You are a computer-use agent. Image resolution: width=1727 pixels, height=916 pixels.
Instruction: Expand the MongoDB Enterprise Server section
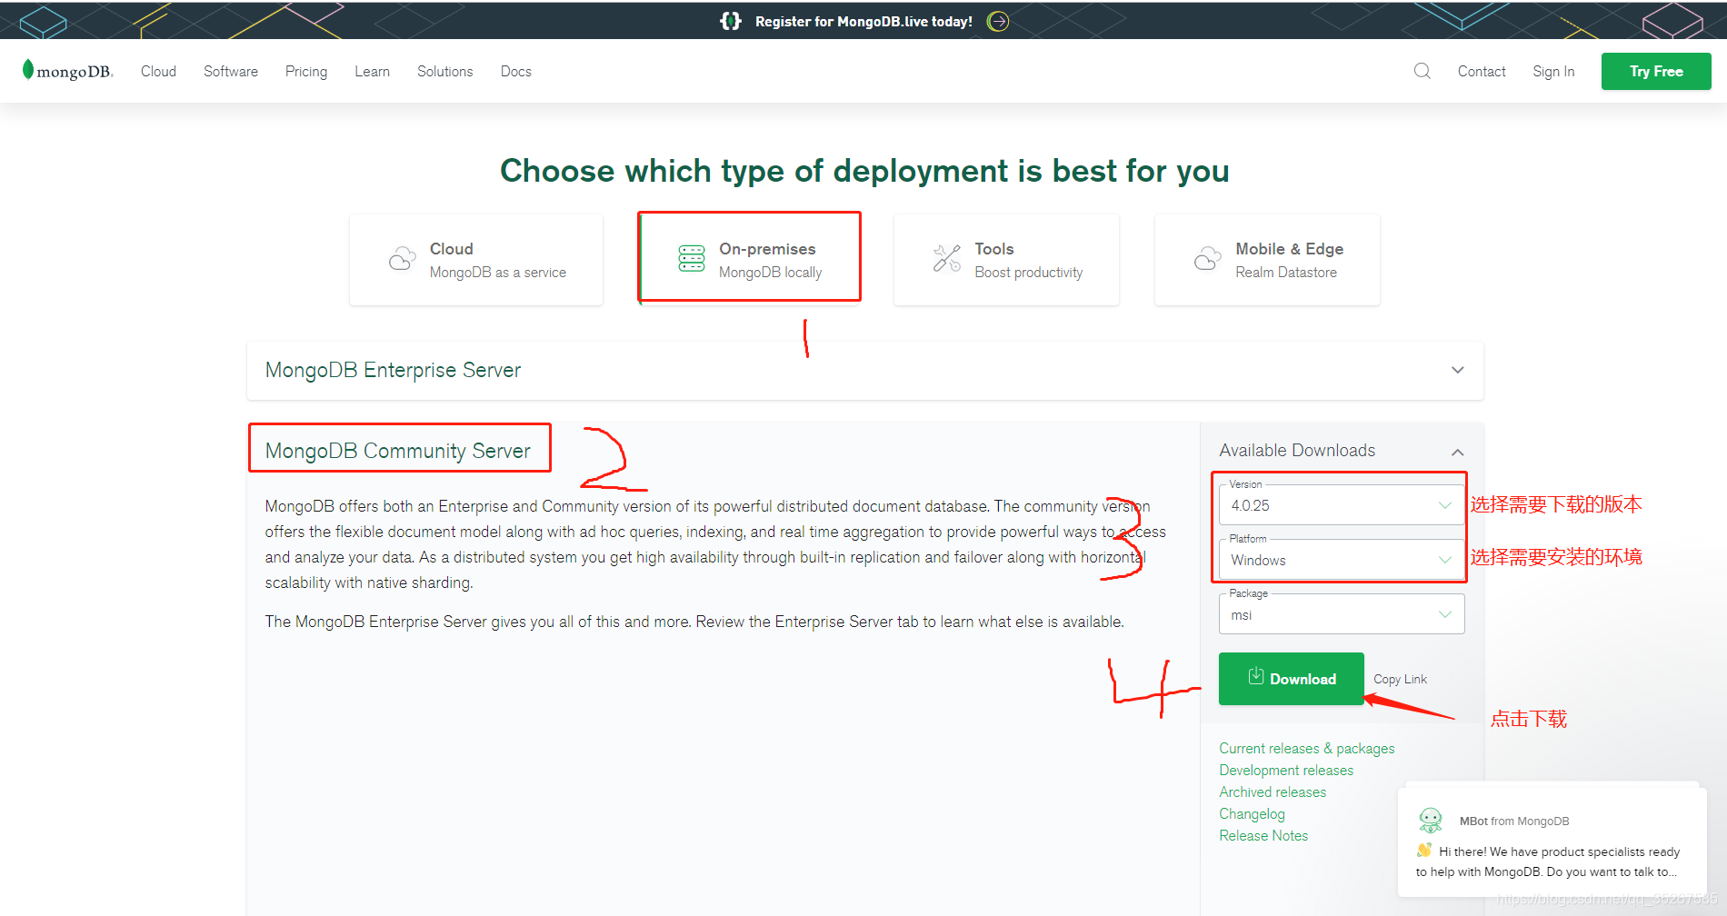pos(864,371)
